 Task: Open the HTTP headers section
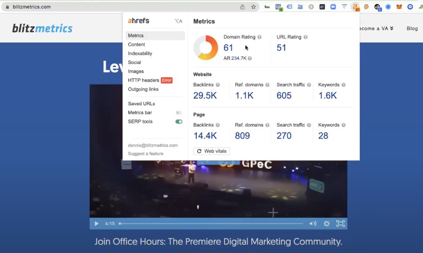[144, 80]
